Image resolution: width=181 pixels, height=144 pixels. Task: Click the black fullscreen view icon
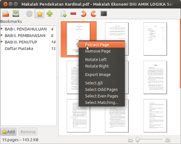[104, 14]
